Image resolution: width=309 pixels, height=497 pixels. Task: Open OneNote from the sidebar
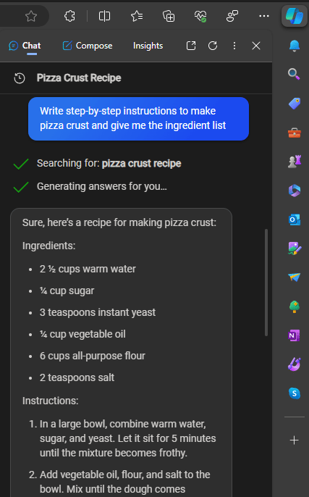(x=295, y=335)
